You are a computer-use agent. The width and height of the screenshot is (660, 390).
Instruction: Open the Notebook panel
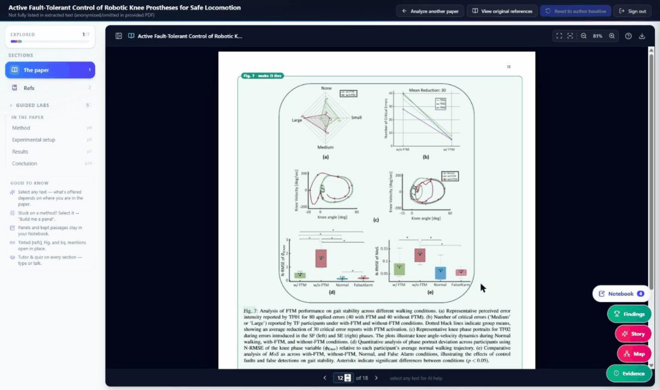pos(621,294)
